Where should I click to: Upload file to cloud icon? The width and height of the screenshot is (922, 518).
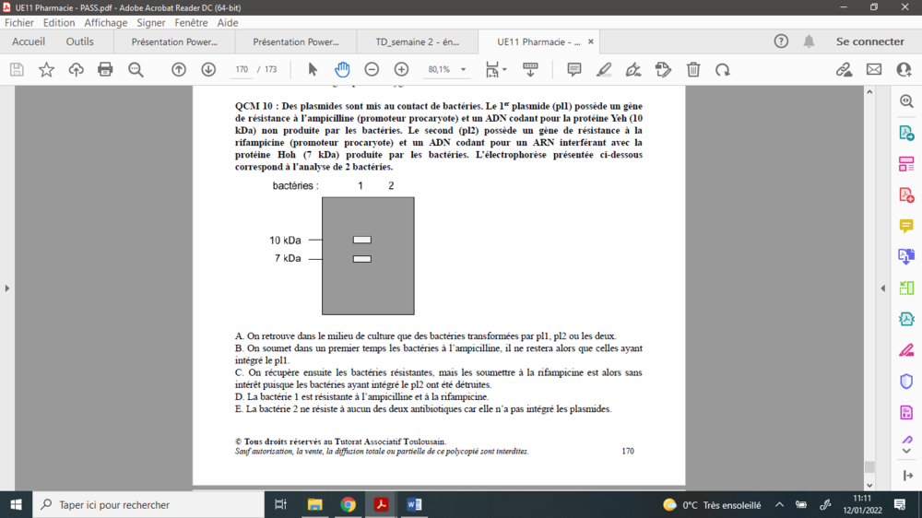[x=76, y=69]
